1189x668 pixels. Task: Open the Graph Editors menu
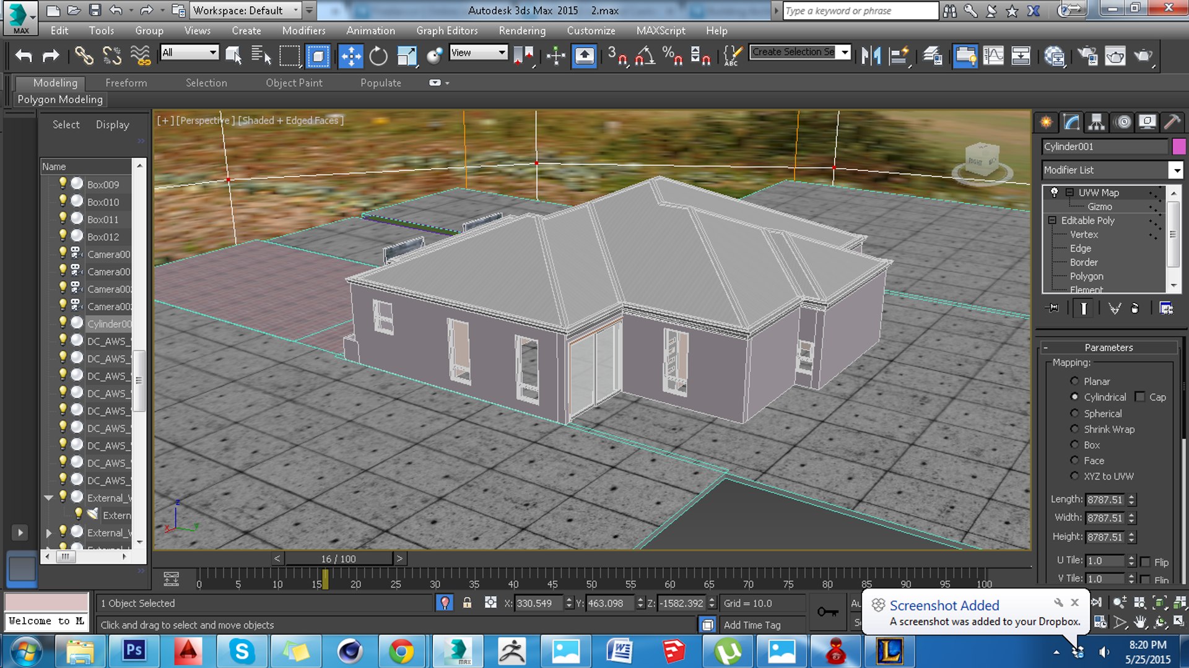pyautogui.click(x=447, y=30)
